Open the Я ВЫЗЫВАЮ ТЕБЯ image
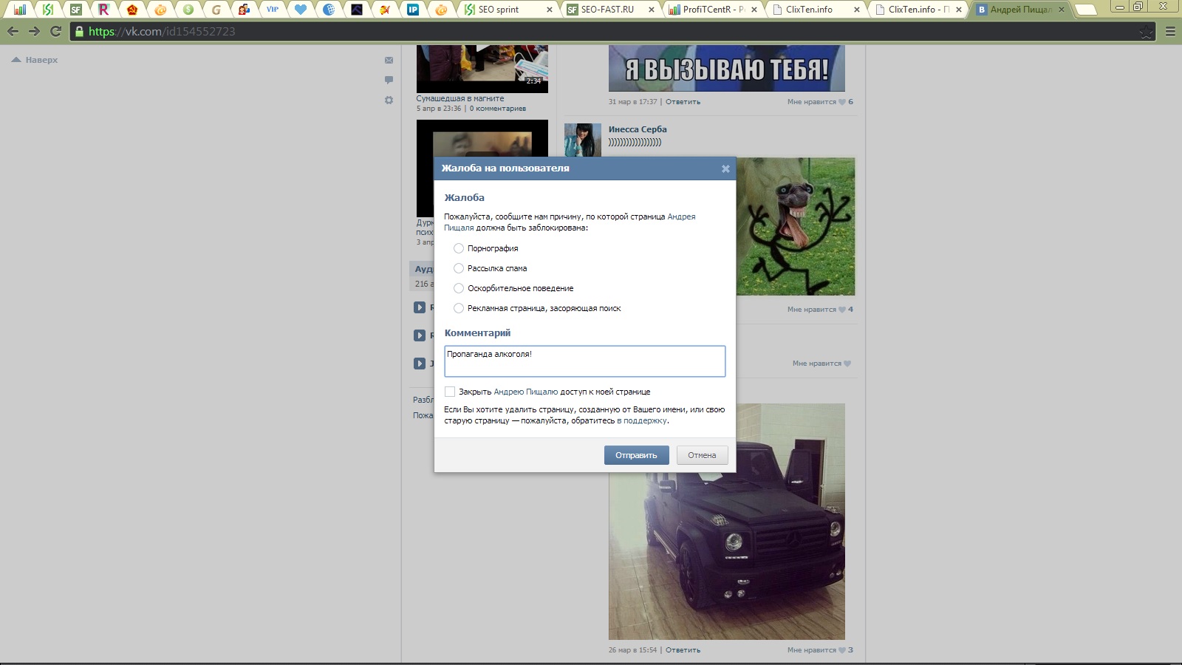Viewport: 1182px width, 665px height. (x=727, y=68)
